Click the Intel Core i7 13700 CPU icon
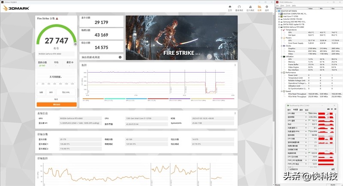The height and width of the screenshot is (186, 343). pyautogui.click(x=282, y=16)
